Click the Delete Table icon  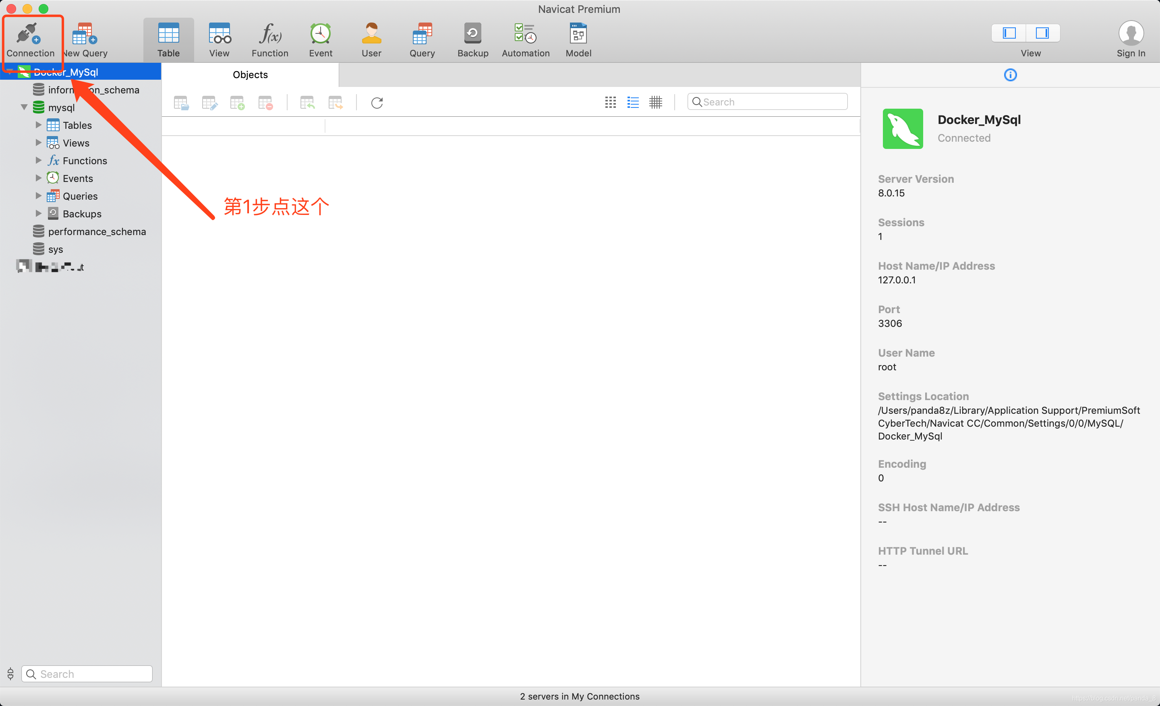pos(265,103)
